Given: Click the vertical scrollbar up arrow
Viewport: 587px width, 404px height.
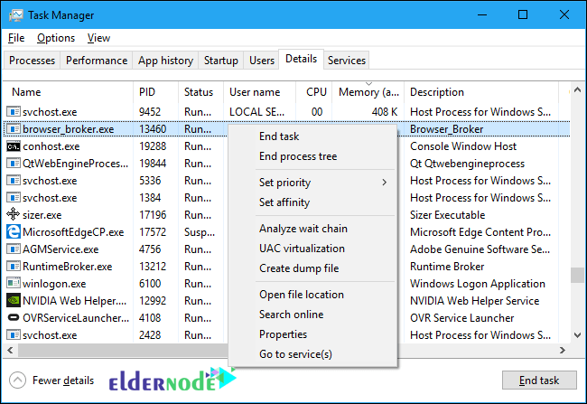Looking at the screenshot, I should (577, 90).
